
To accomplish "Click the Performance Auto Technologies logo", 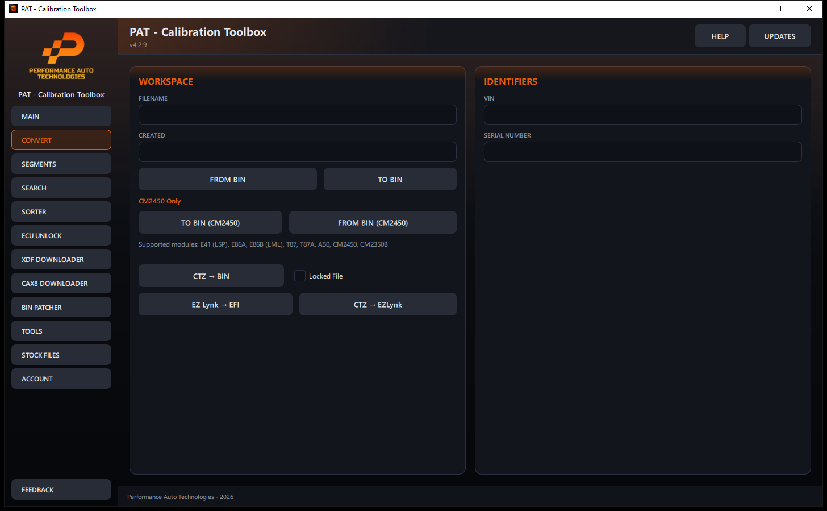I will coord(61,56).
